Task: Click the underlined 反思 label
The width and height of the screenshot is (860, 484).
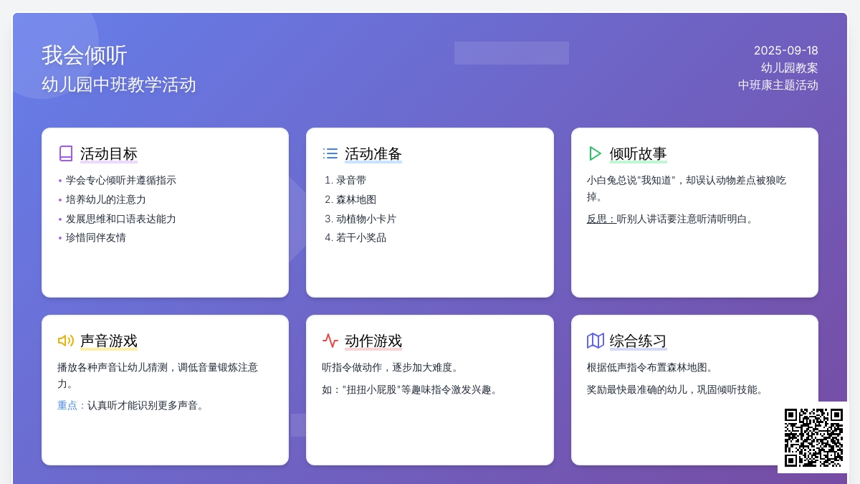Action: 601,219
